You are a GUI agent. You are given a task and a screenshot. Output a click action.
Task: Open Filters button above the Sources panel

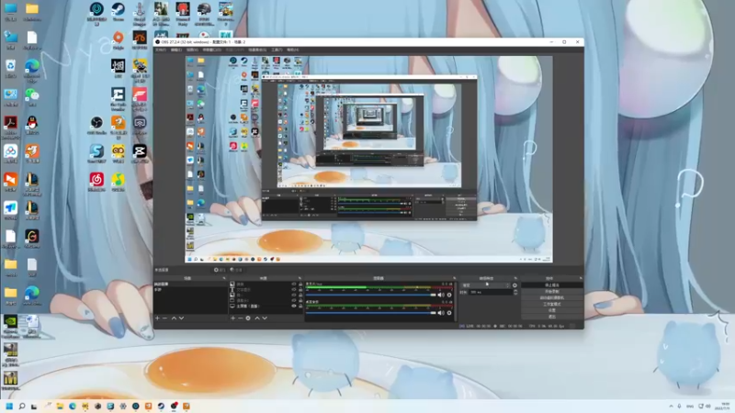tap(237, 270)
